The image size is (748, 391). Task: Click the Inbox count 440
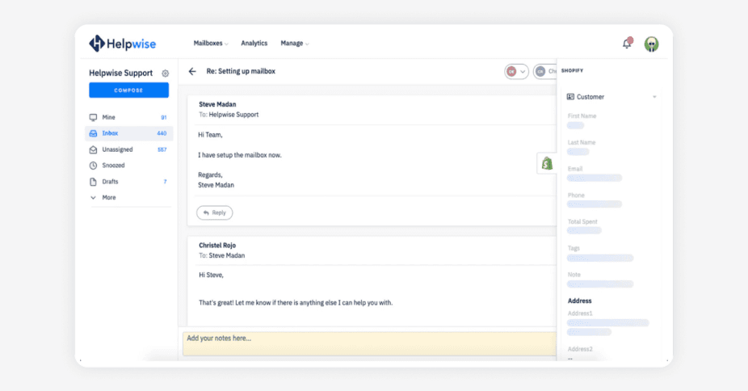click(x=162, y=133)
